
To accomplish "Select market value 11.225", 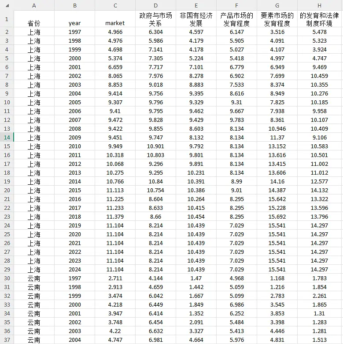I will pos(115,199).
